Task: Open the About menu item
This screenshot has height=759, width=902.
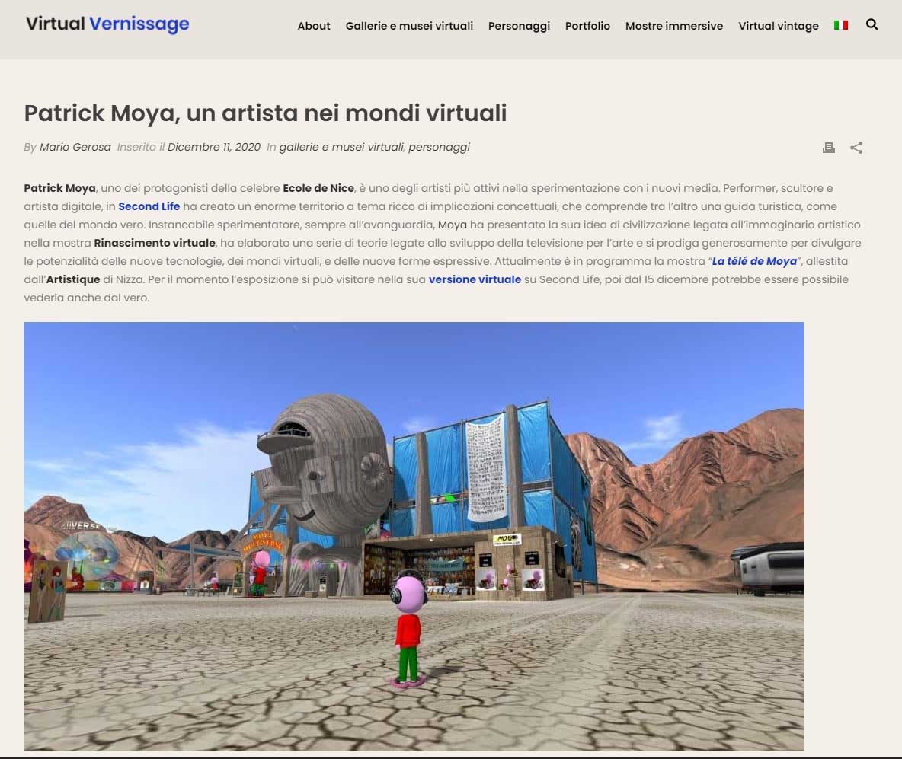Action: pos(314,26)
